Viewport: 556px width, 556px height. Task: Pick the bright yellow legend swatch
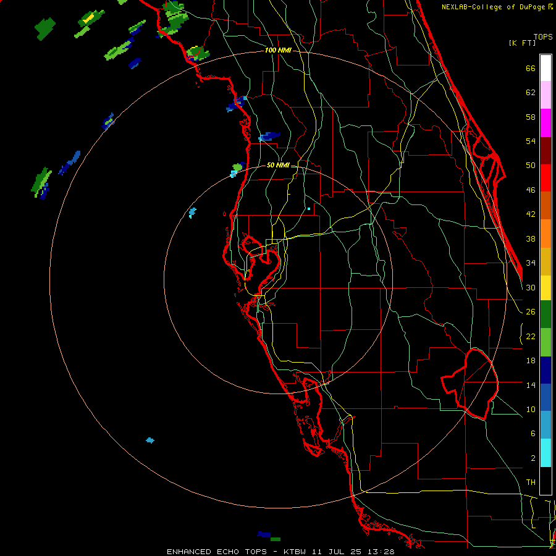[545, 288]
